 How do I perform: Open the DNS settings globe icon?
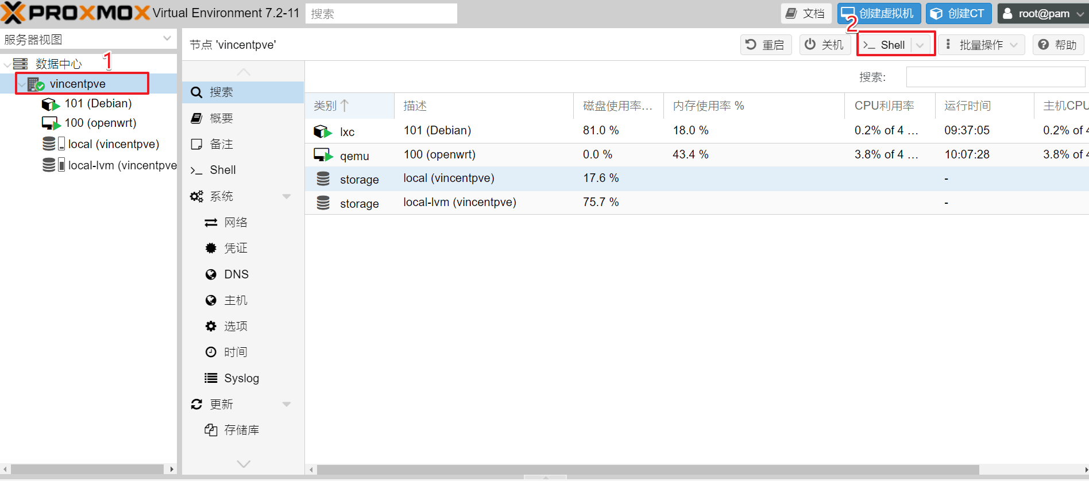pos(211,274)
